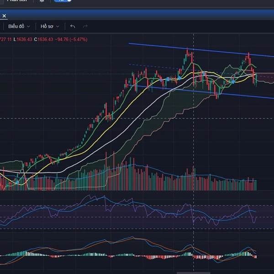Image resolution: width=274 pixels, height=274 pixels.
Task: Select the upper blue channel trendline
Action: pyautogui.click(x=201, y=50)
